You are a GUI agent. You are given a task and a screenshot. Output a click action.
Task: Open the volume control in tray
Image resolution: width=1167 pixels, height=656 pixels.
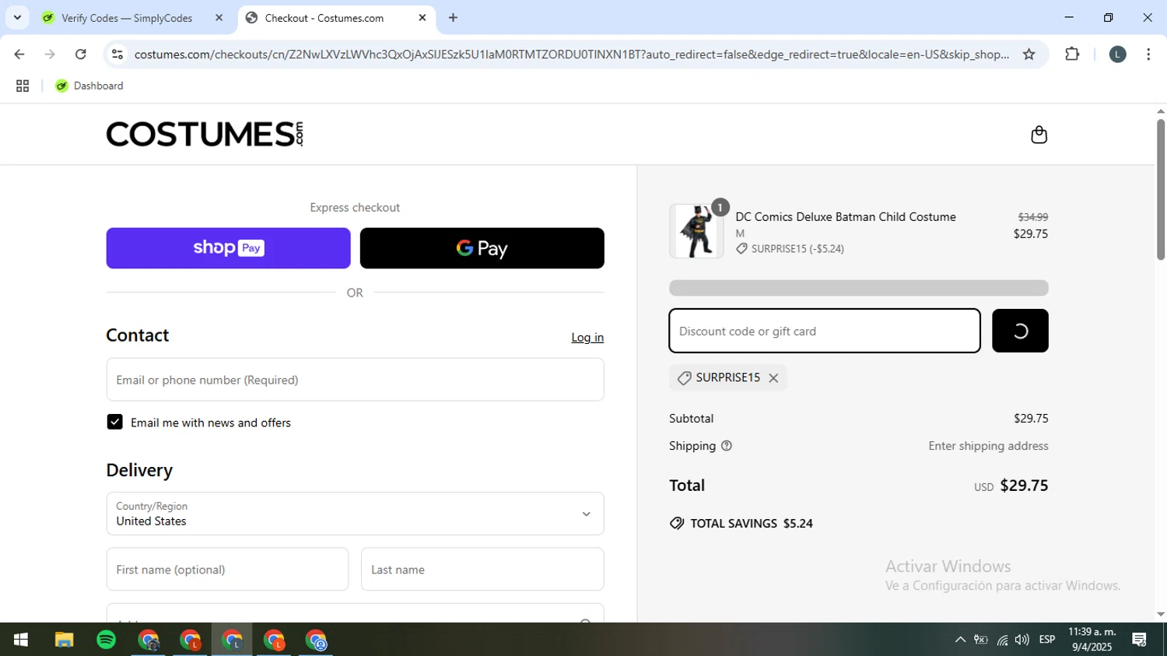point(1022,640)
